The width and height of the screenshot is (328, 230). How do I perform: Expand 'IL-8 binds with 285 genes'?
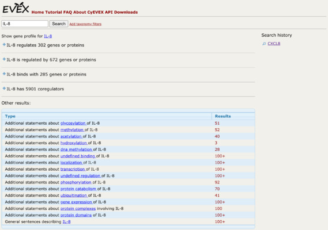pos(4,74)
